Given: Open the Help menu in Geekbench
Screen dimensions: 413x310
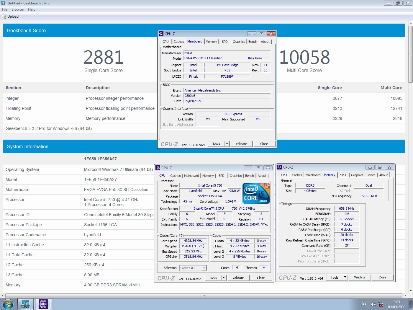Looking at the screenshot, I should [x=32, y=9].
